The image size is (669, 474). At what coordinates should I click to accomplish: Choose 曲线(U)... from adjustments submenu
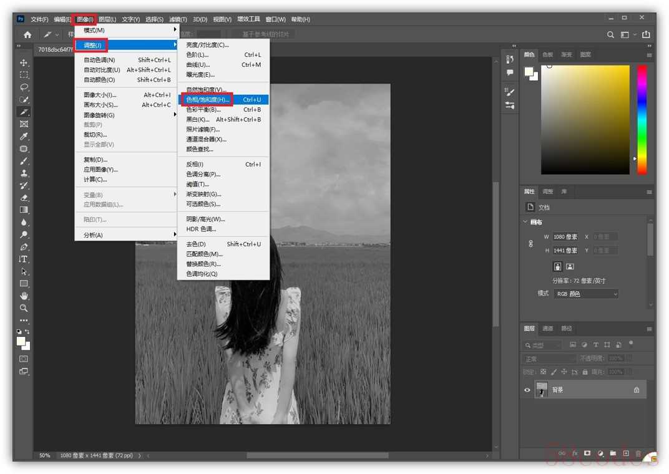click(223, 65)
